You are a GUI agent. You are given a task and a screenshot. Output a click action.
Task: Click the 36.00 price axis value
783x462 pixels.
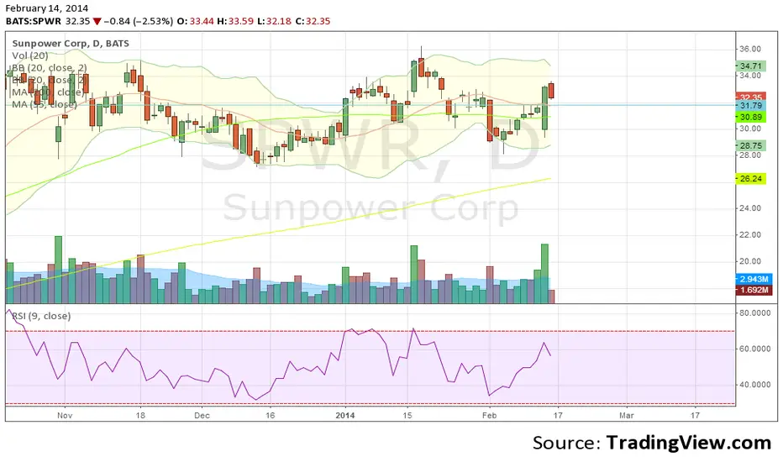(750, 49)
